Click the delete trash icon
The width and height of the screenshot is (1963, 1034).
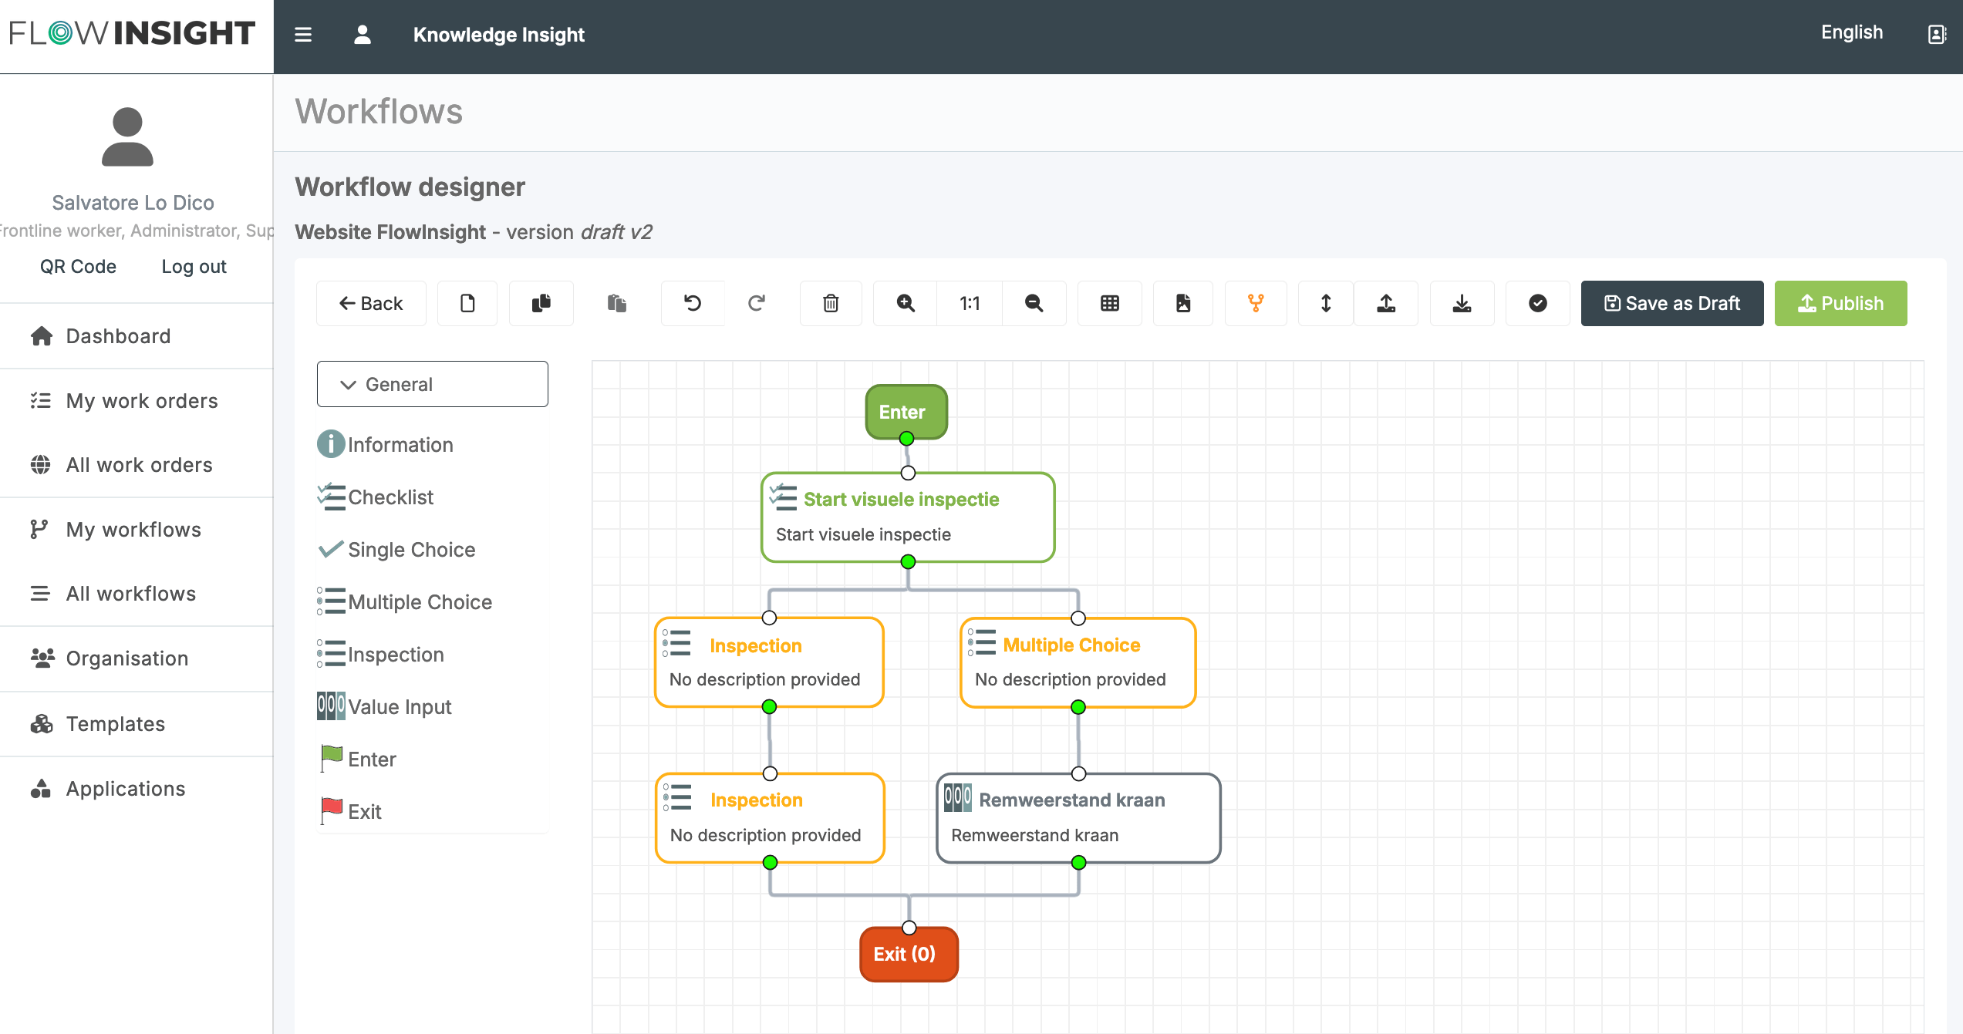[x=830, y=303]
